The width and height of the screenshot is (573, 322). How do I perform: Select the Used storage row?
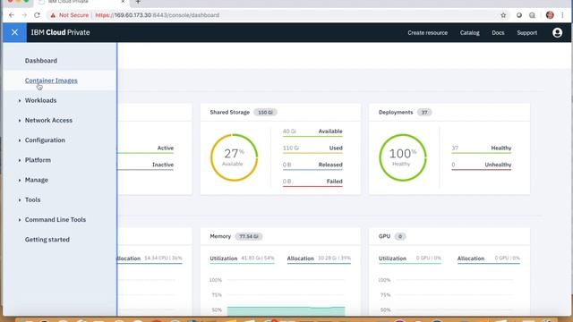(312, 148)
